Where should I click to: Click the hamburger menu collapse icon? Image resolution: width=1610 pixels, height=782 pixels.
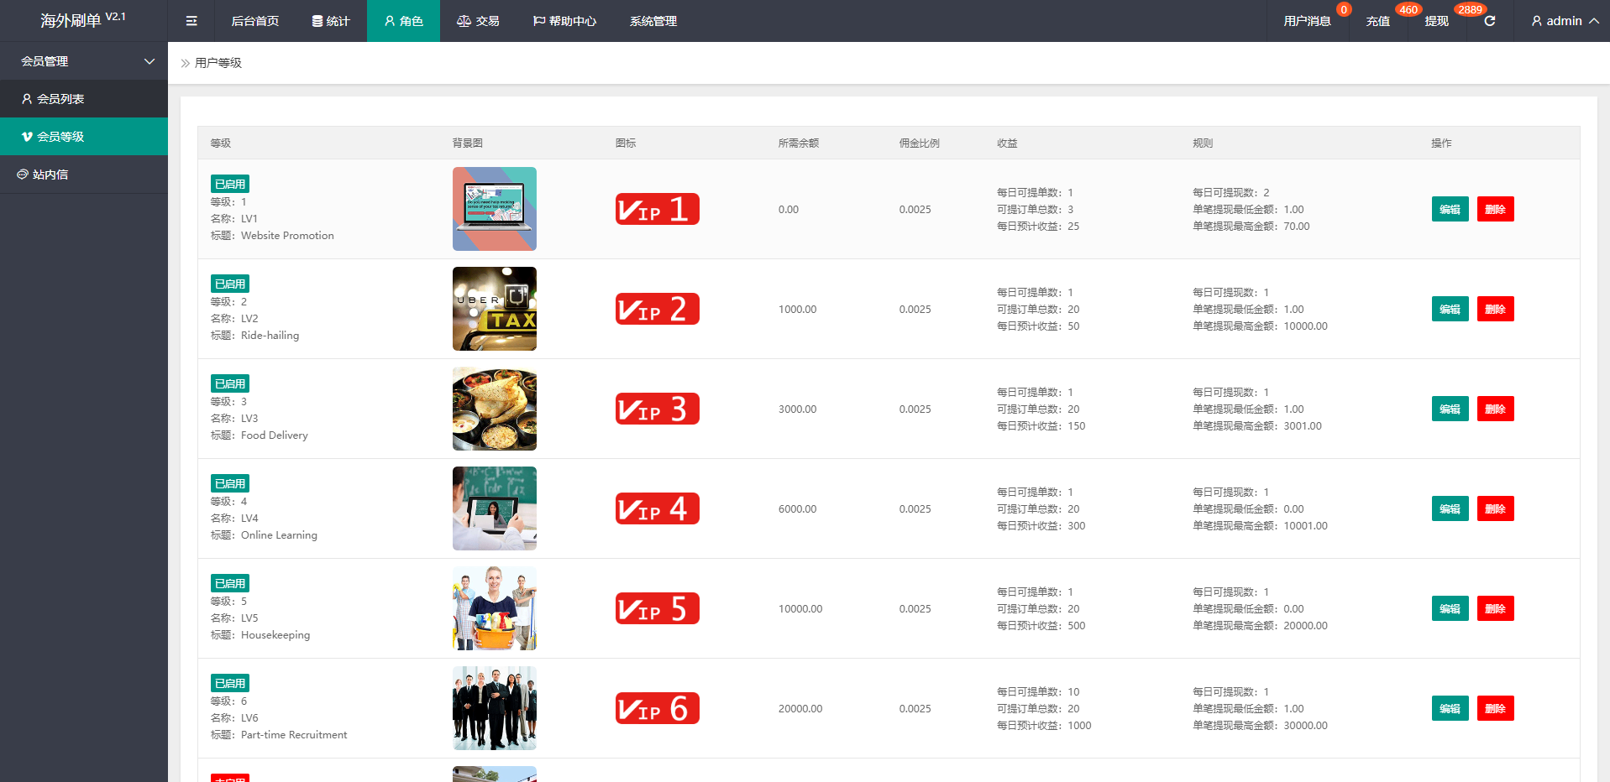[x=191, y=21]
